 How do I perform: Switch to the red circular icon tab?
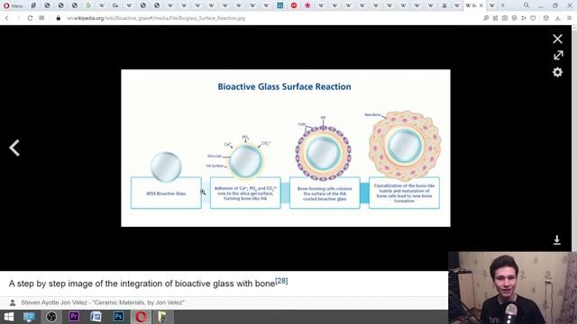click(x=294, y=5)
